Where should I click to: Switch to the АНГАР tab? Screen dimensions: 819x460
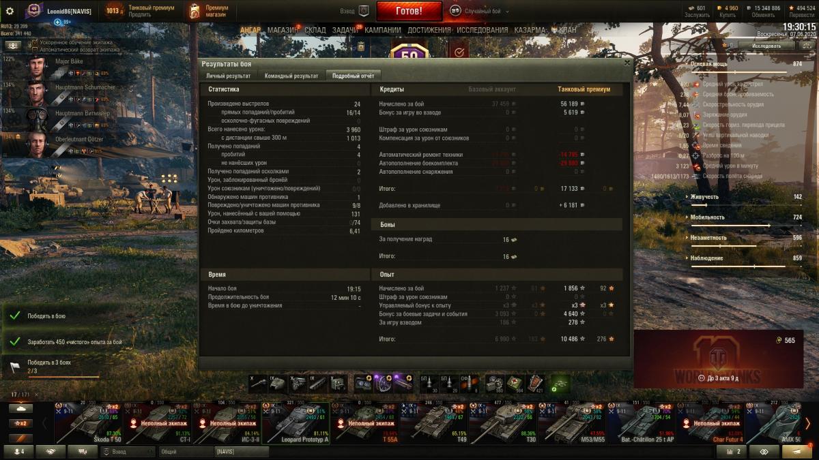250,30
